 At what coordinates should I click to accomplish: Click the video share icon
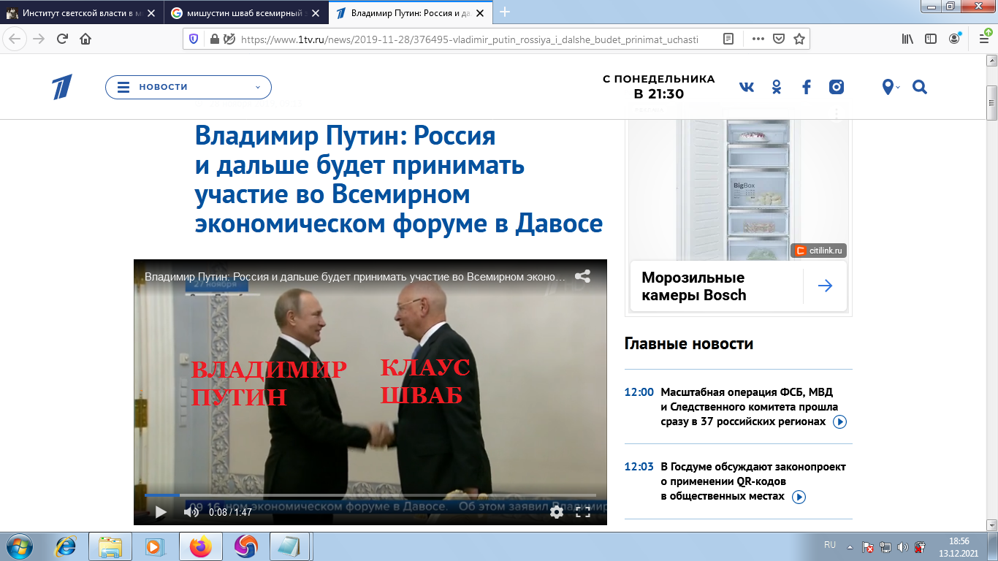coord(582,277)
